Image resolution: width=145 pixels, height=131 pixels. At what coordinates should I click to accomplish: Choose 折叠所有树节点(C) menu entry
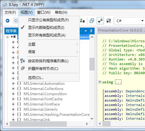[x=49, y=69]
